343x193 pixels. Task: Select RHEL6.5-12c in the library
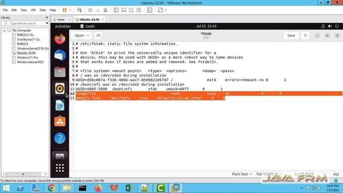click(25, 35)
